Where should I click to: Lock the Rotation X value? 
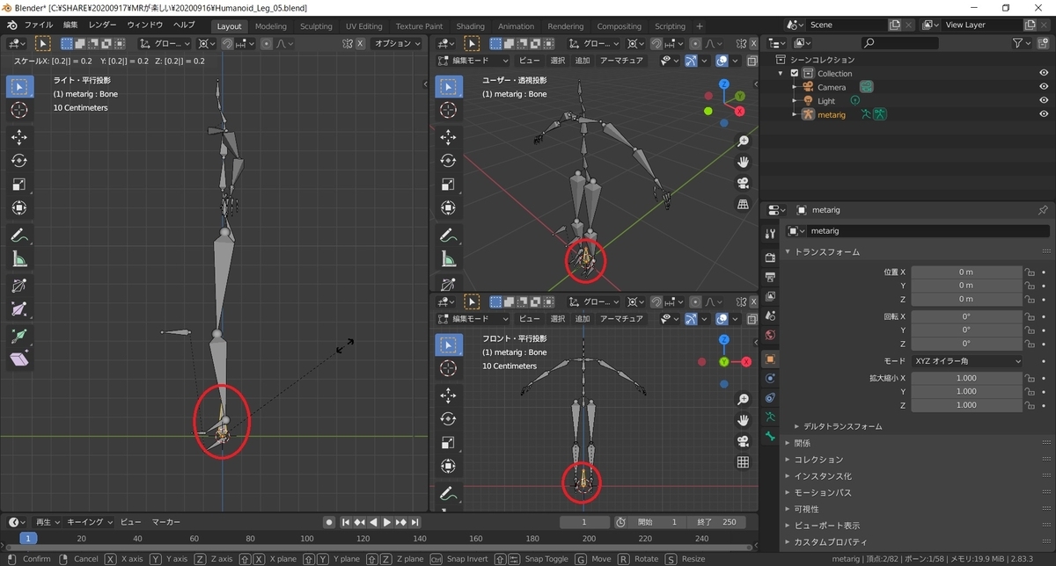(1029, 316)
